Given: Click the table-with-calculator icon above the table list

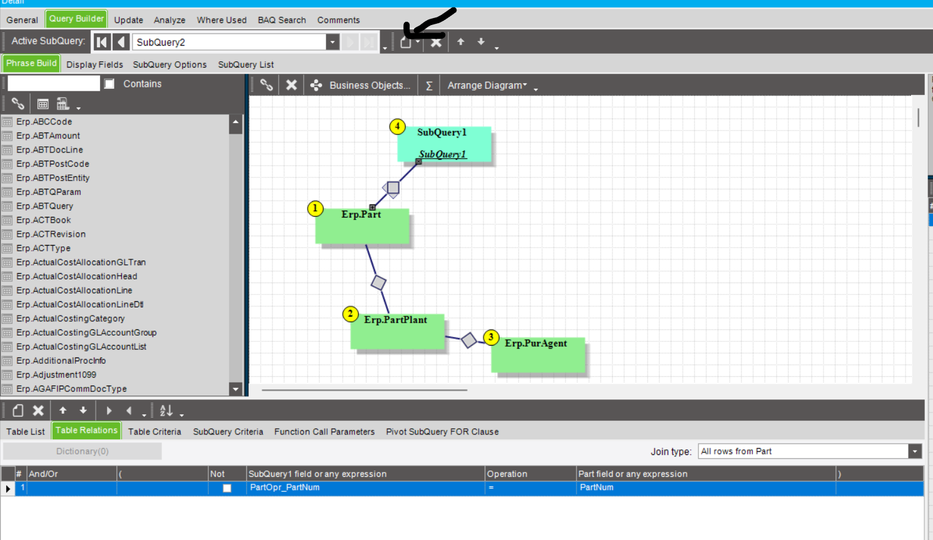Looking at the screenshot, I should [63, 104].
